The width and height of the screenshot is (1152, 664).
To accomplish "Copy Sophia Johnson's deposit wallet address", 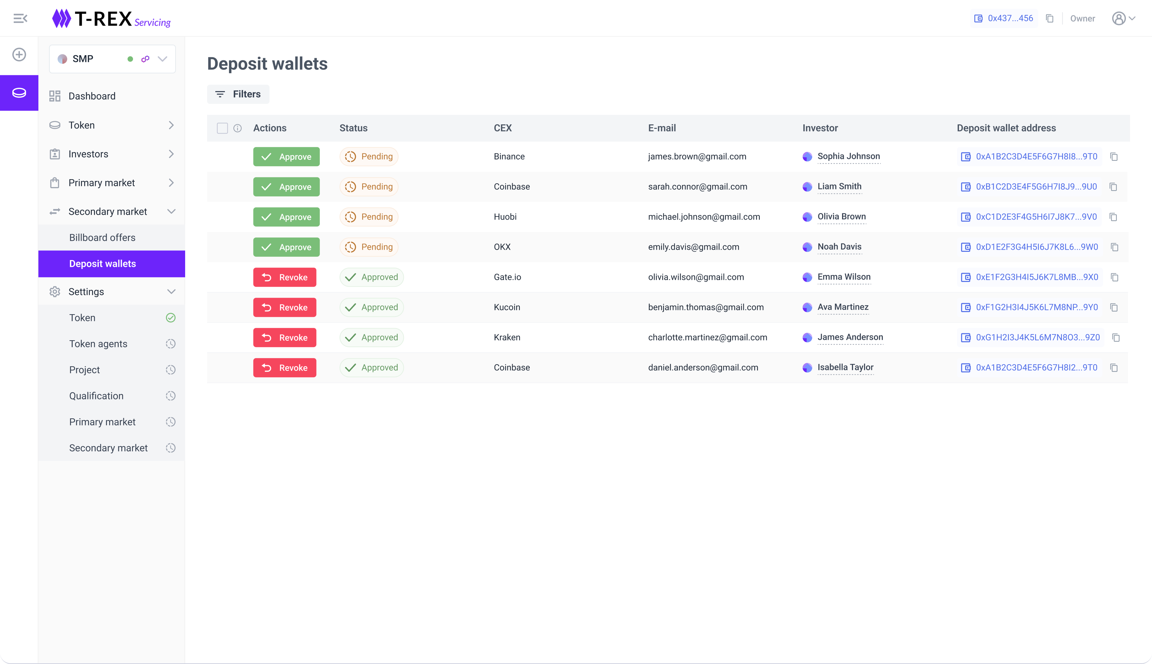I will pyautogui.click(x=1114, y=157).
